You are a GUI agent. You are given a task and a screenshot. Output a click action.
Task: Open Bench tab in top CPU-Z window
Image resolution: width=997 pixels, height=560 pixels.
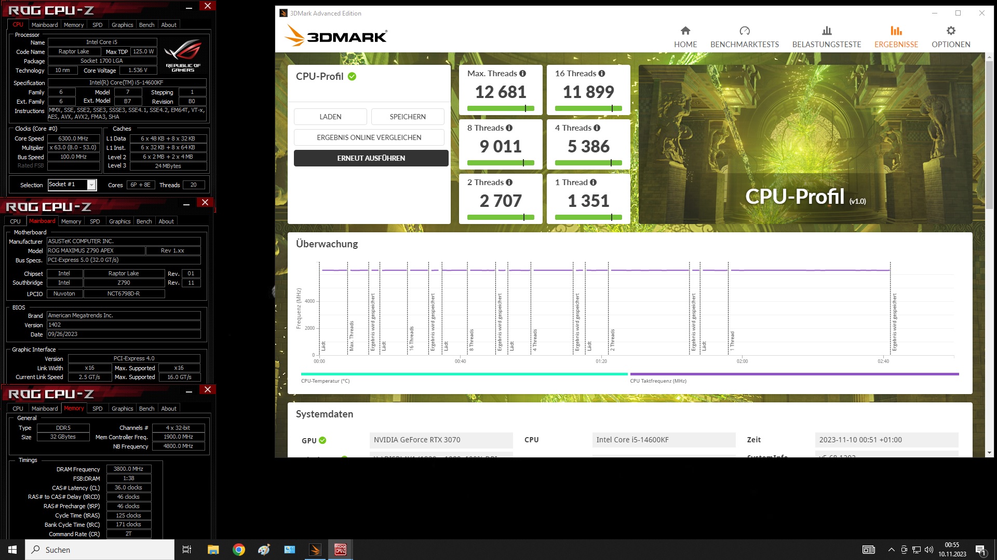tap(146, 25)
